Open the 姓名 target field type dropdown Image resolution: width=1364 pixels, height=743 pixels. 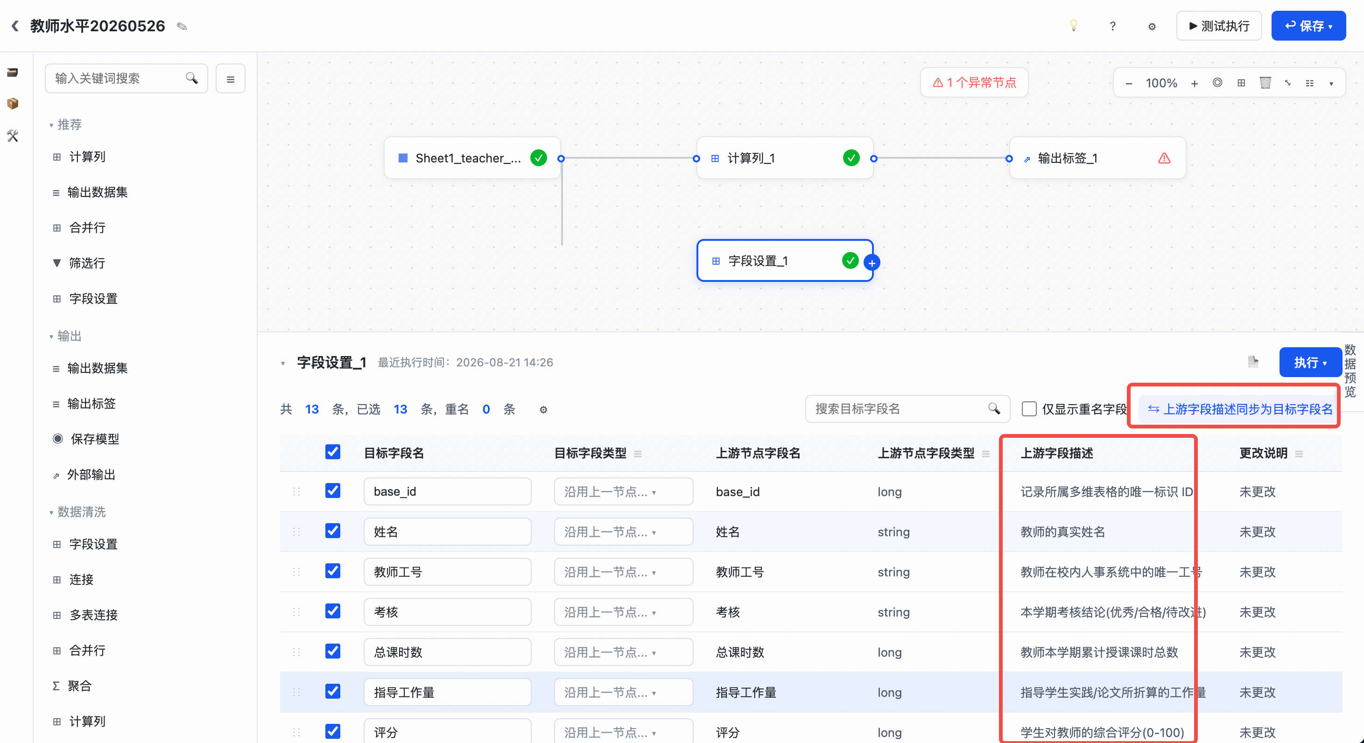623,532
